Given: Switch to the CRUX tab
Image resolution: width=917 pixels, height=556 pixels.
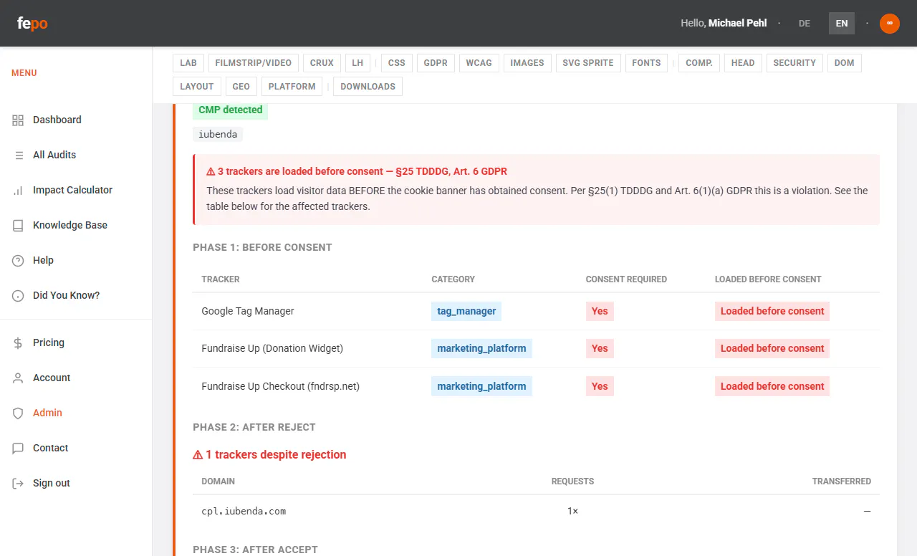Looking at the screenshot, I should pyautogui.click(x=322, y=63).
